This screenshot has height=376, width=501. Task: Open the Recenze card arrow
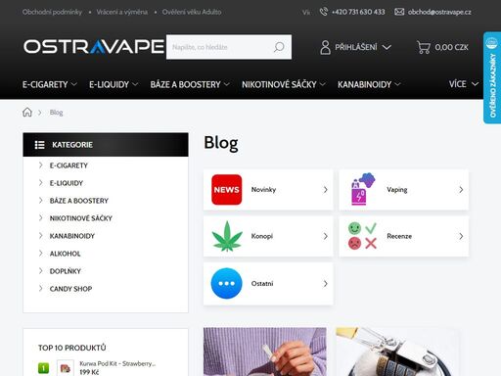point(461,236)
